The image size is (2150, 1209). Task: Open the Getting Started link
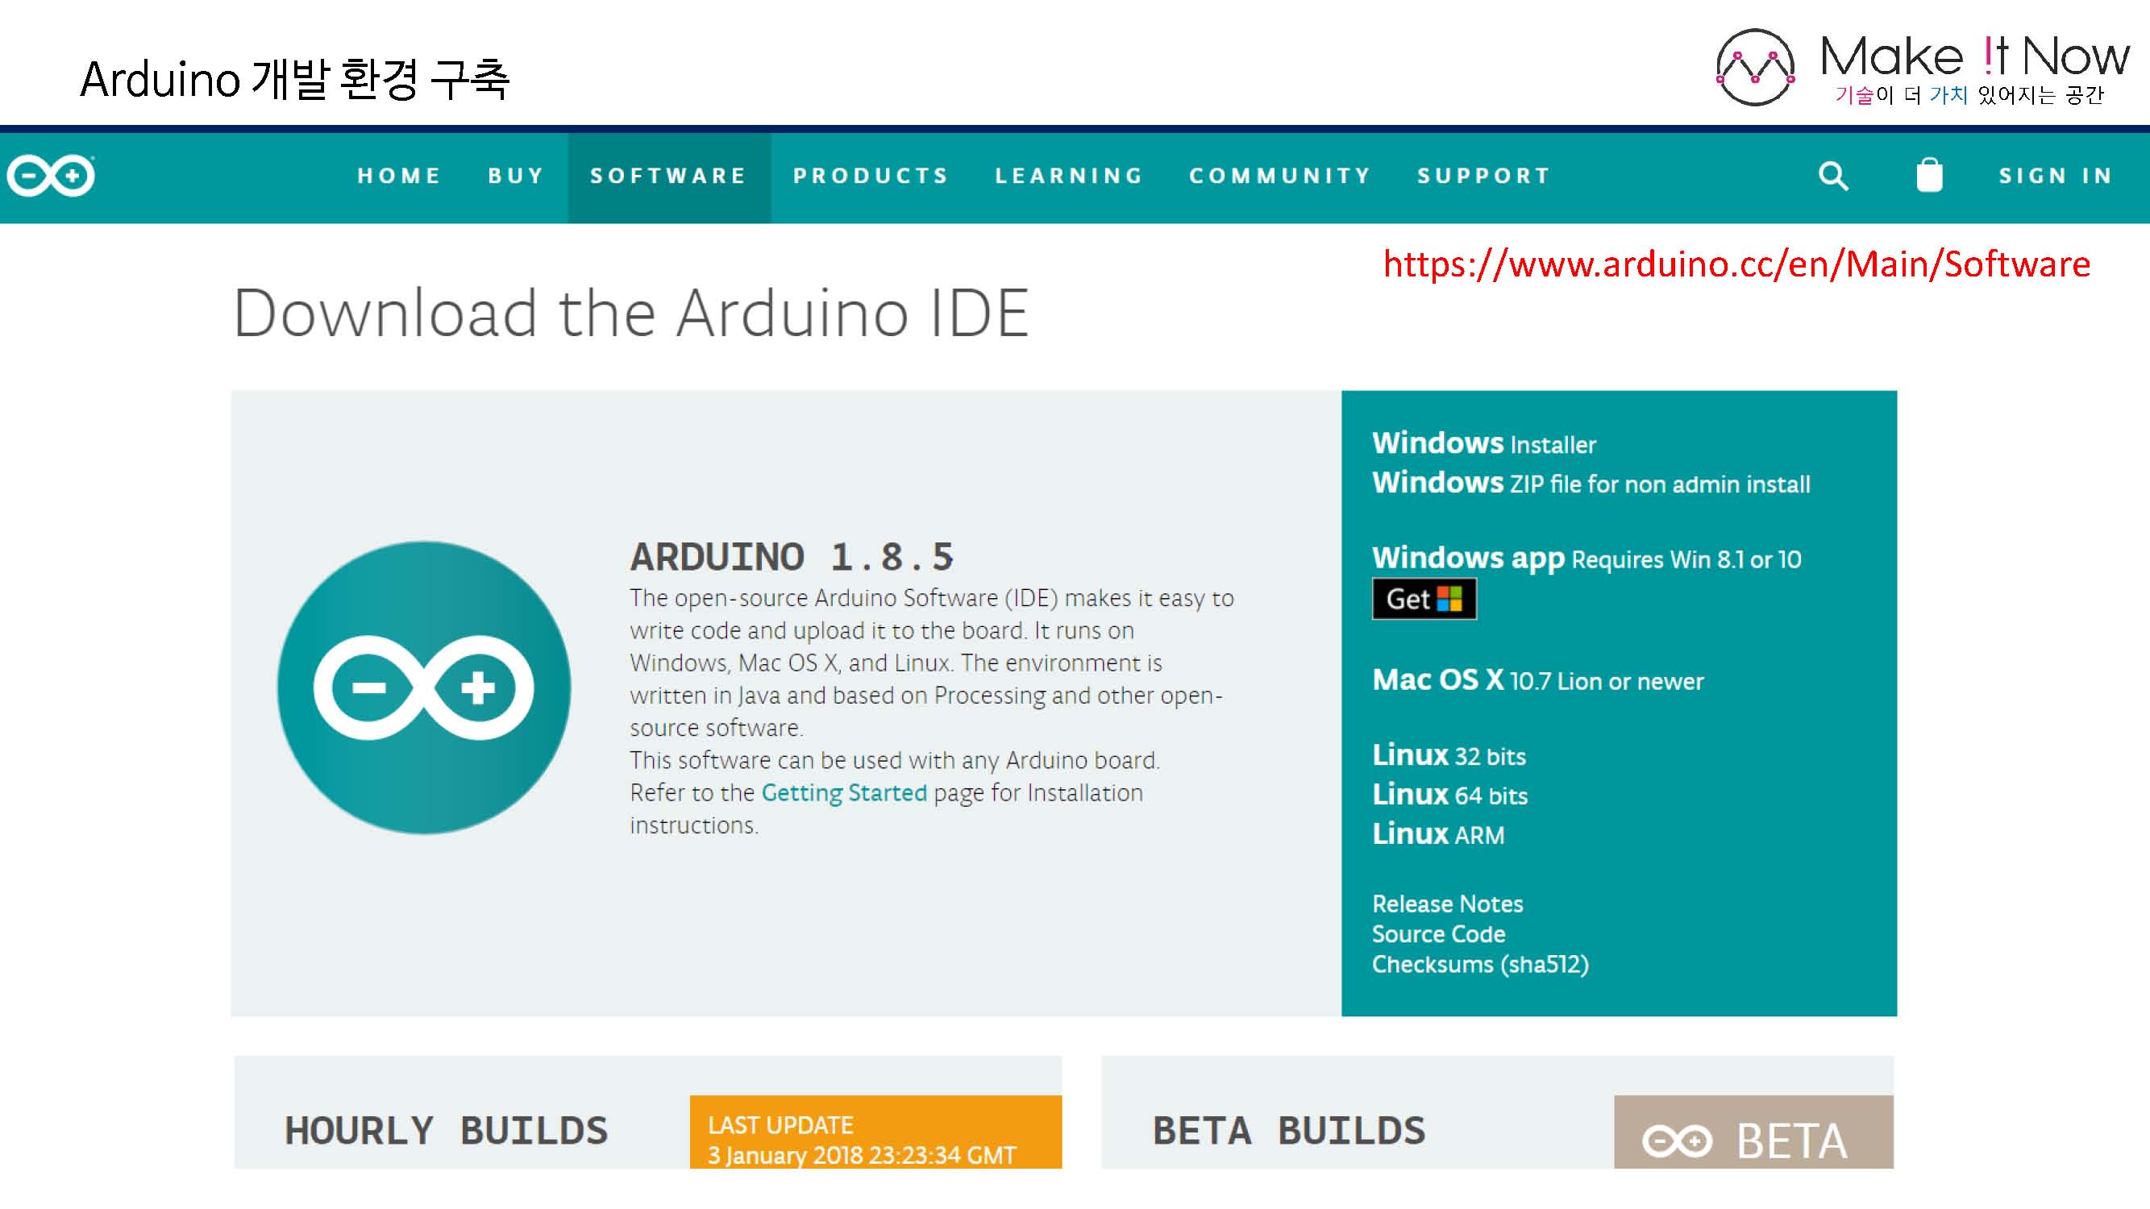tap(844, 792)
